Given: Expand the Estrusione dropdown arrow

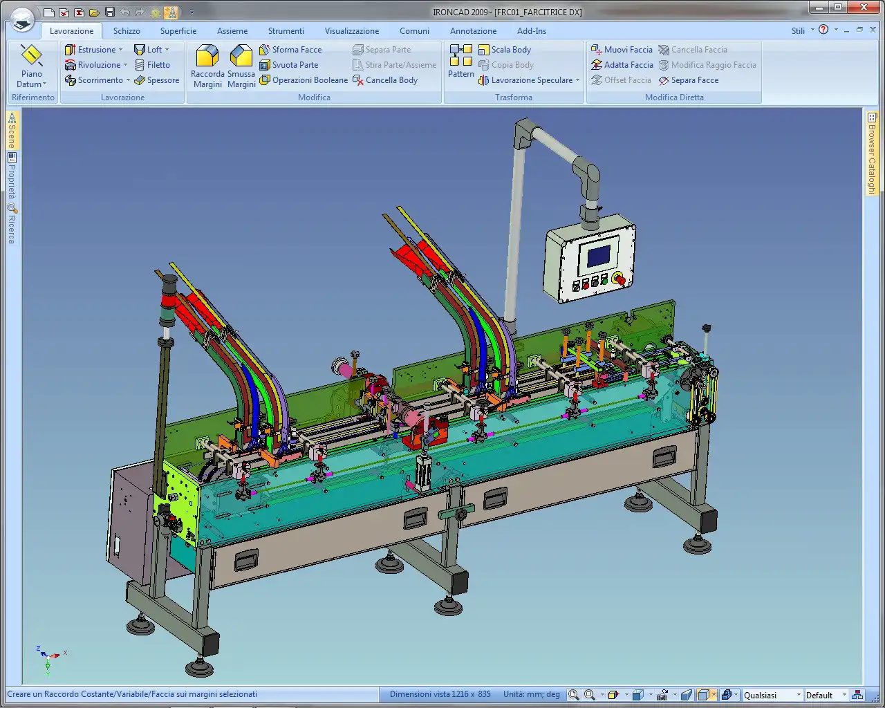Looking at the screenshot, I should point(120,50).
